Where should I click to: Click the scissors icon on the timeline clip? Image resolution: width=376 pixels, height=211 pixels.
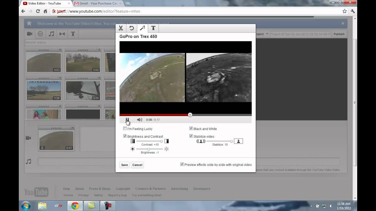42,148
